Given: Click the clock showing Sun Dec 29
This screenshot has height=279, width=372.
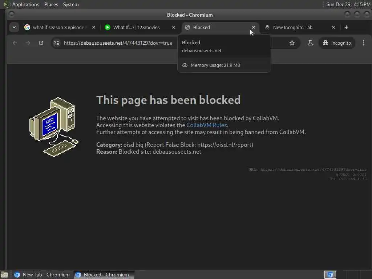Looking at the screenshot, I should (348, 4).
